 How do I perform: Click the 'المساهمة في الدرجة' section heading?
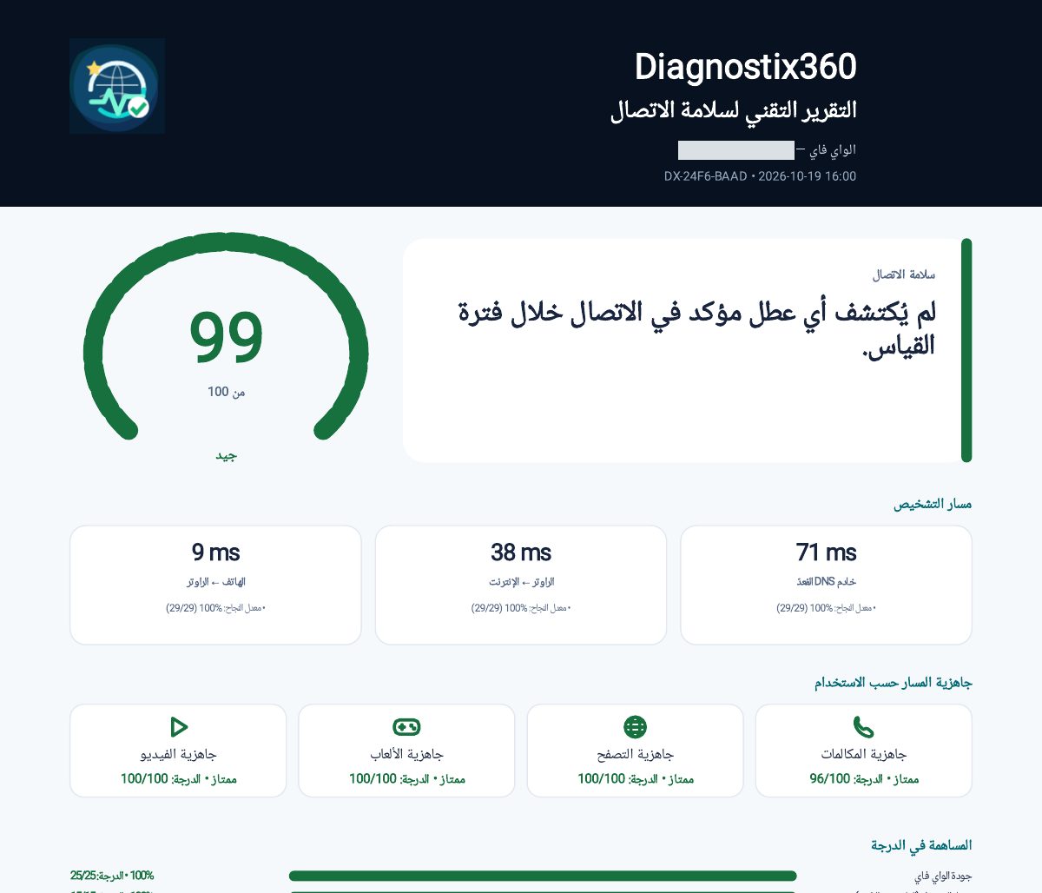[x=921, y=845]
